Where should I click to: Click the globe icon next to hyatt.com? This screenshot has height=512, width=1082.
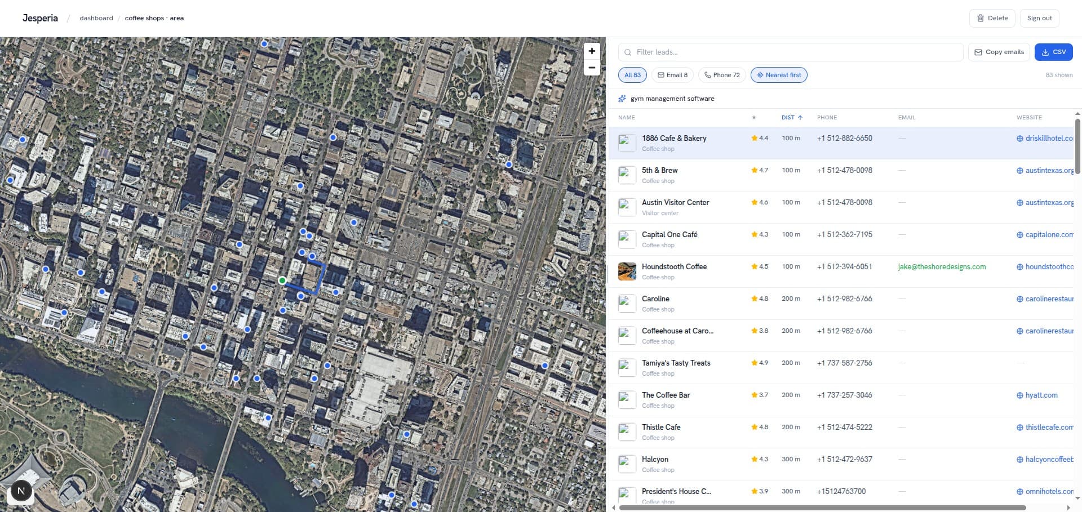(x=1019, y=395)
